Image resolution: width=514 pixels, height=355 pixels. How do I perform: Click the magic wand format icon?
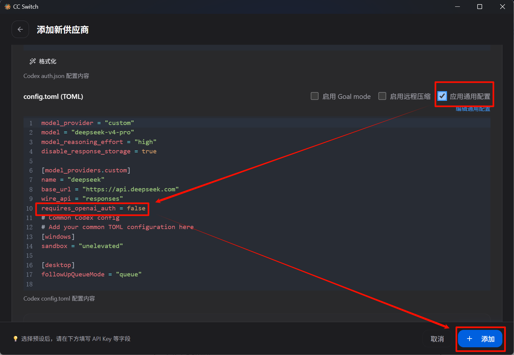tap(33, 62)
